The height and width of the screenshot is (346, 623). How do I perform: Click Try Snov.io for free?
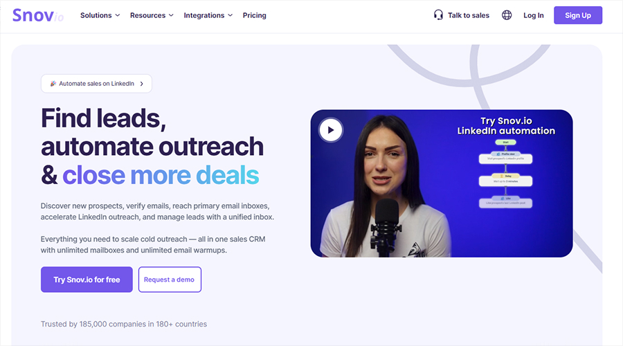[x=87, y=280]
